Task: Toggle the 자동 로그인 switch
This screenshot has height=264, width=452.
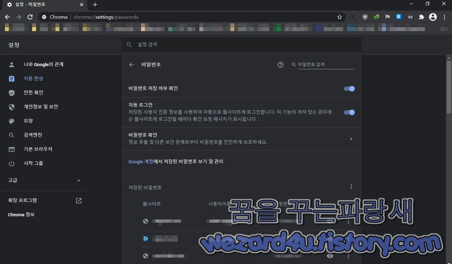Action: click(x=349, y=112)
